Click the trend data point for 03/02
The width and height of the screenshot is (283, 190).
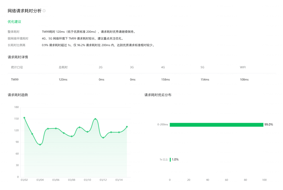pyautogui.click(x=24, y=118)
